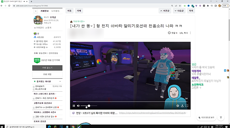This screenshot has height=128, width=230.
Task: Toggle the cafe favorite star icon
Action: [36, 11]
